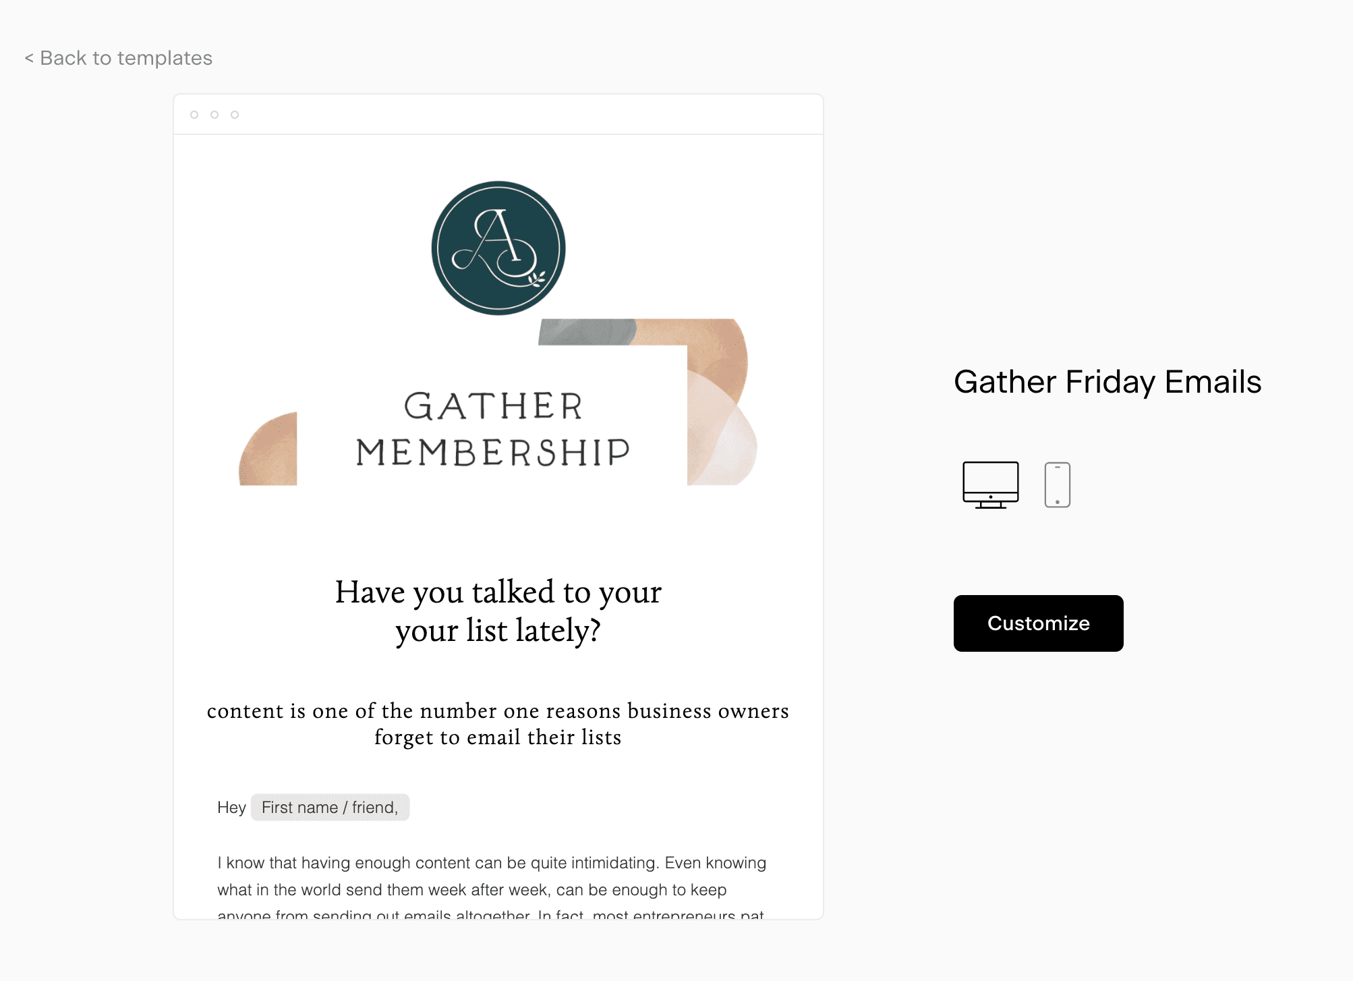The width and height of the screenshot is (1353, 981).
Task: Click the 'I know that having enough content' paragraph
Action: pyautogui.click(x=492, y=889)
